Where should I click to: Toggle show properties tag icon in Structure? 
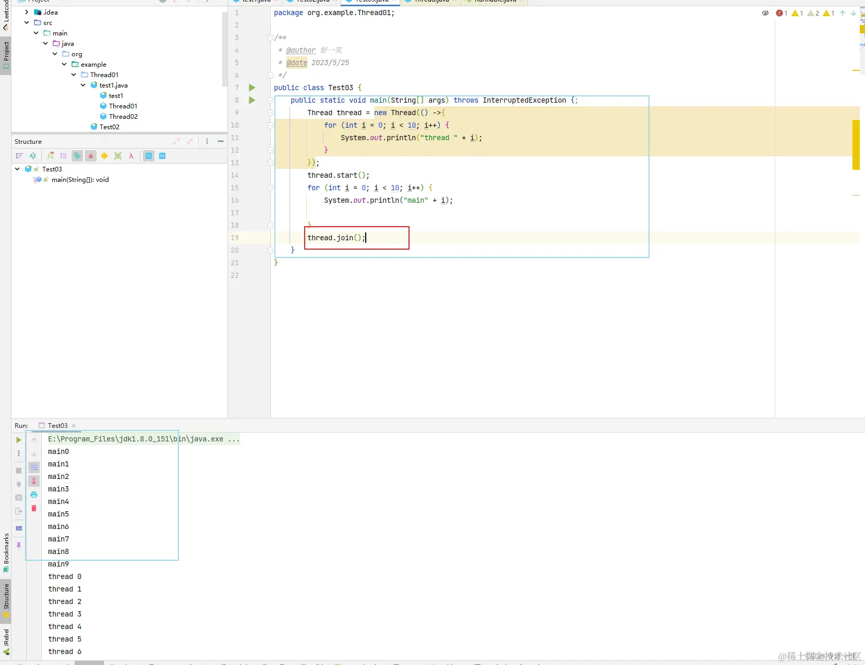77,156
